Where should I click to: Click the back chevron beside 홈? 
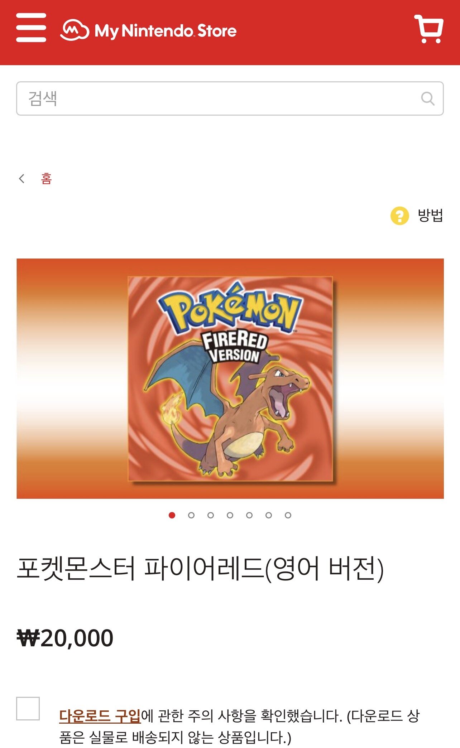click(22, 178)
